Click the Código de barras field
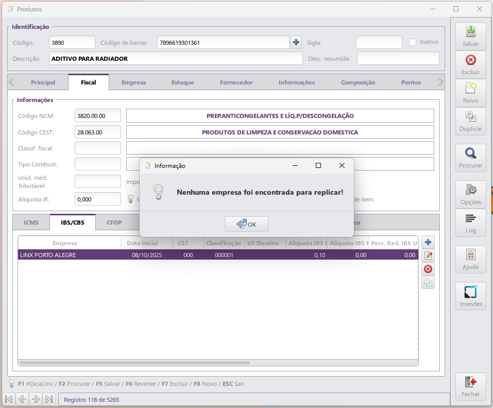The image size is (493, 408). click(x=223, y=42)
